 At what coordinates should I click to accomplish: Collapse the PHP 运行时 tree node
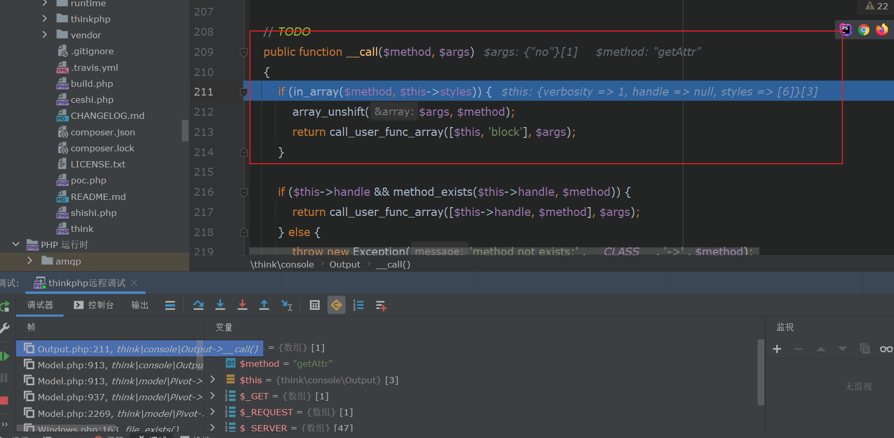15,244
